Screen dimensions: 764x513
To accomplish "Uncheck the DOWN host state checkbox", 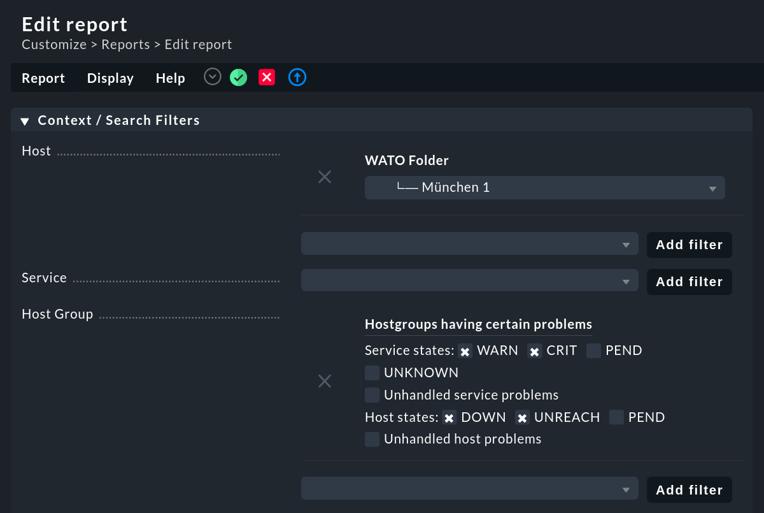I will (x=449, y=418).
